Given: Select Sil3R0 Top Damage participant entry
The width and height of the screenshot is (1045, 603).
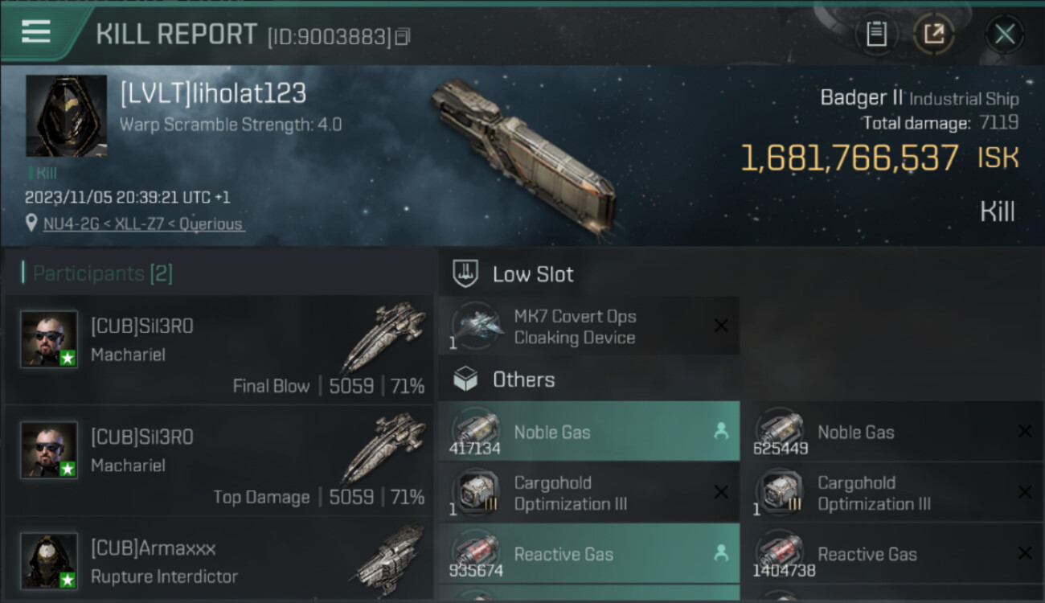Looking at the screenshot, I should tap(219, 461).
